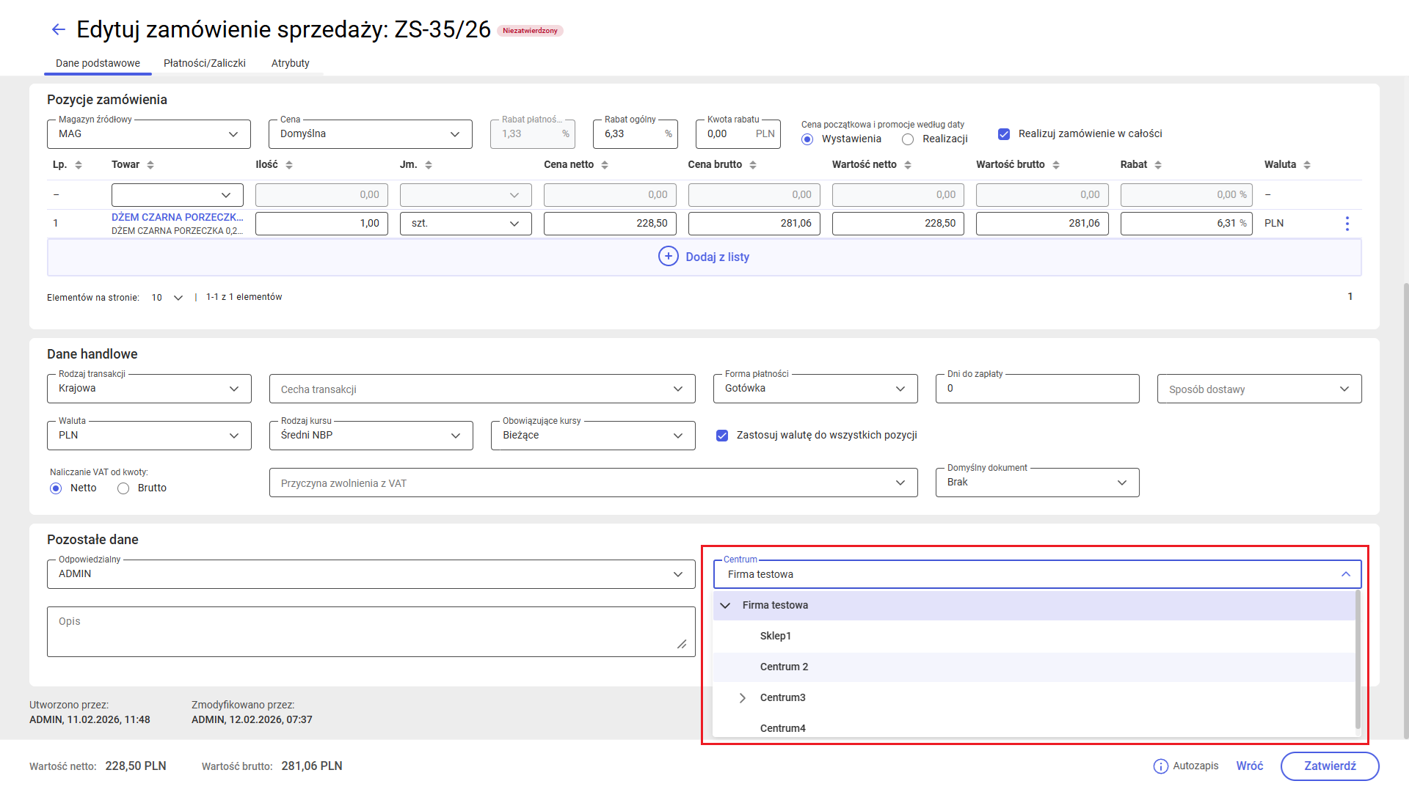Click the Wróć link
Viewport: 1409px width, 792px height.
pyautogui.click(x=1249, y=766)
